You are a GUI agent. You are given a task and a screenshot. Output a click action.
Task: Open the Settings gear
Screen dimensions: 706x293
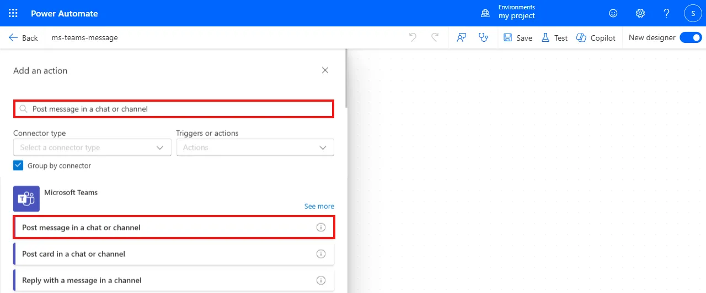coord(640,13)
